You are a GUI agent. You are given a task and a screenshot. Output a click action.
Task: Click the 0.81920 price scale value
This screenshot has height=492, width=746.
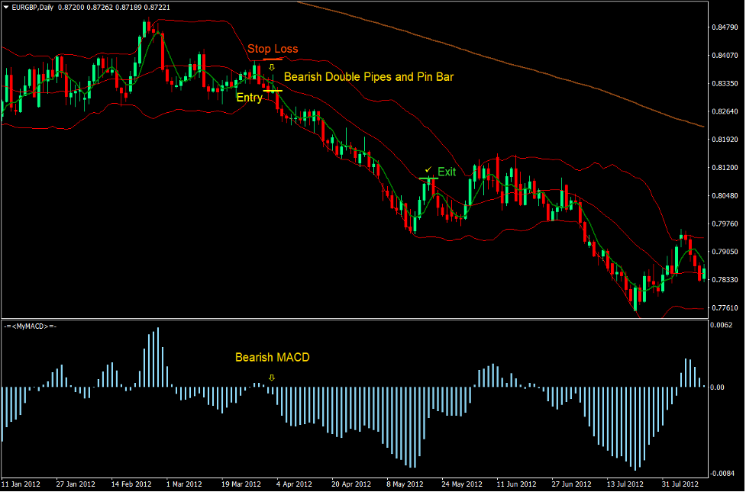coord(725,140)
